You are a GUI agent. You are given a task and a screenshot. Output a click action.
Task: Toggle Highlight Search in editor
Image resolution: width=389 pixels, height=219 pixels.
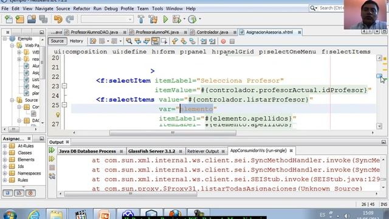tap(156, 41)
